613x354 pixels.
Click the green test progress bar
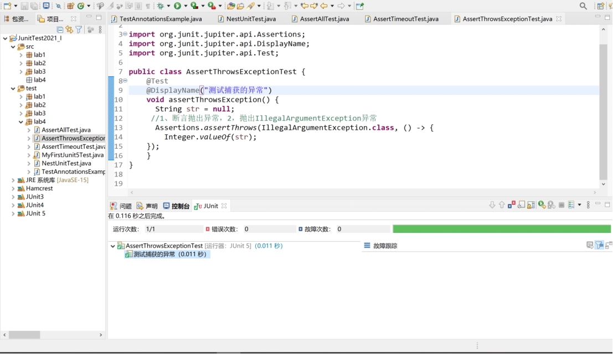coord(498,228)
